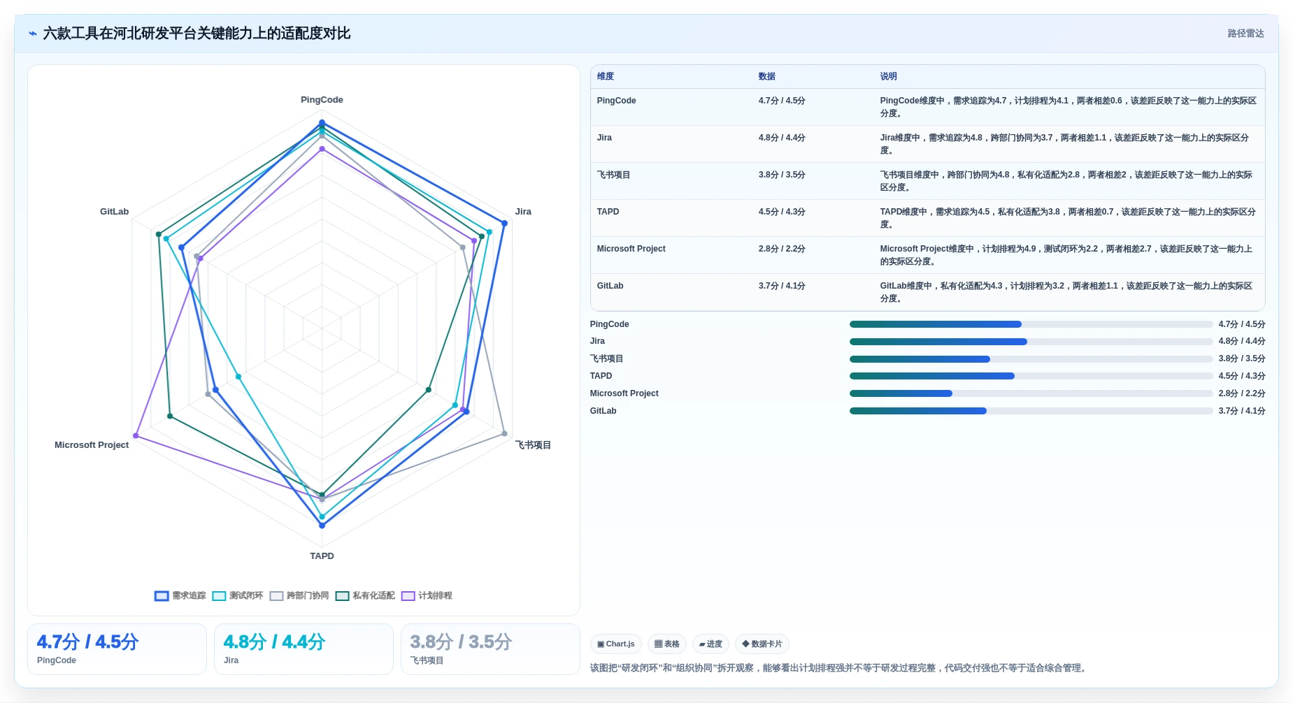
Task: Click the PingCode progress bar
Action: (x=1031, y=324)
